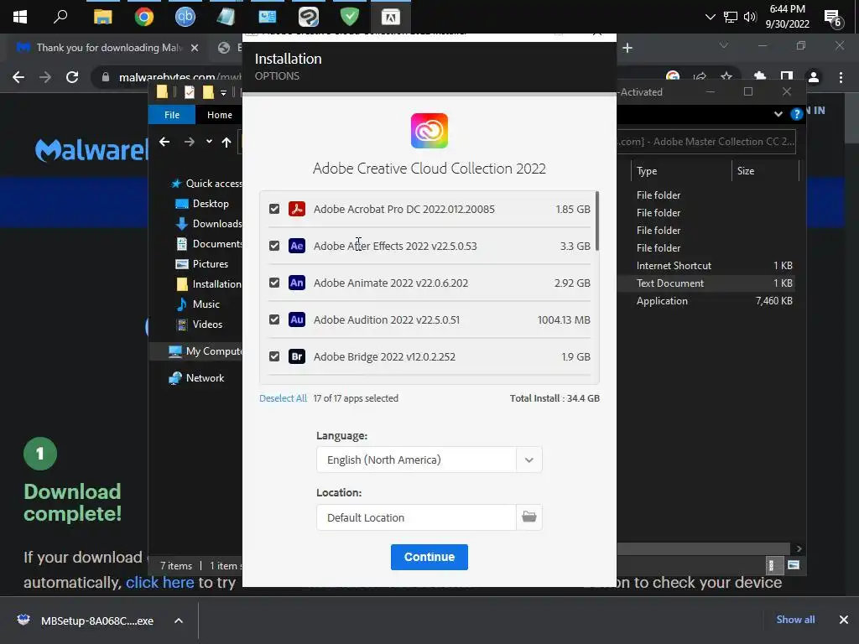Screen dimensions: 859x644
Task: Click the After Effects Ae icon
Action: point(297,246)
